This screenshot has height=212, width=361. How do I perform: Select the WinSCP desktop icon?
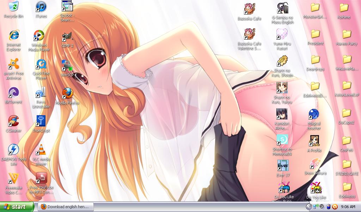click(67, 66)
